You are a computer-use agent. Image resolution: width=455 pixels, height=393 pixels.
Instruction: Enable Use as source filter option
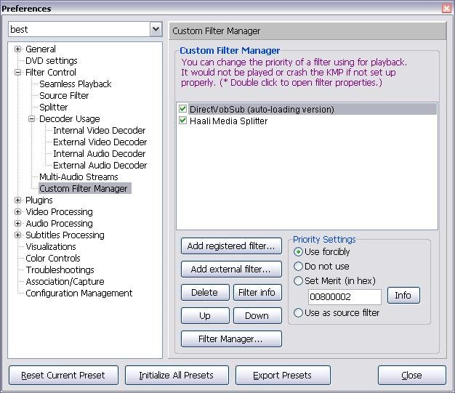(x=298, y=313)
